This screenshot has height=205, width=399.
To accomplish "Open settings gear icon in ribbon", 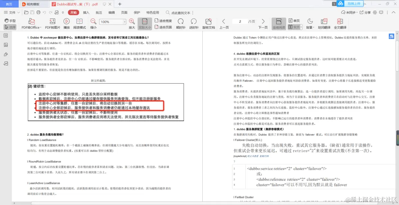I will (375, 13).
